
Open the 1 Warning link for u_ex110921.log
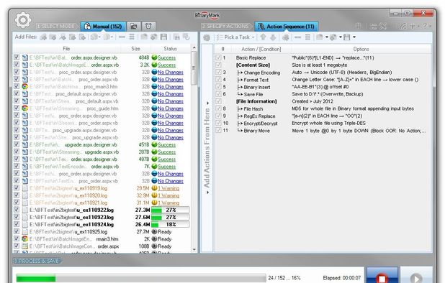pos(168,203)
